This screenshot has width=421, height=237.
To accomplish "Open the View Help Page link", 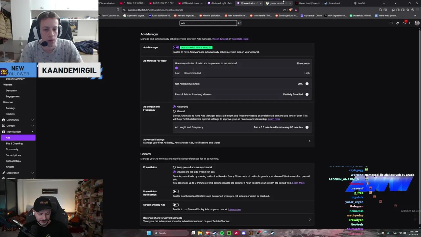I will (x=240, y=39).
